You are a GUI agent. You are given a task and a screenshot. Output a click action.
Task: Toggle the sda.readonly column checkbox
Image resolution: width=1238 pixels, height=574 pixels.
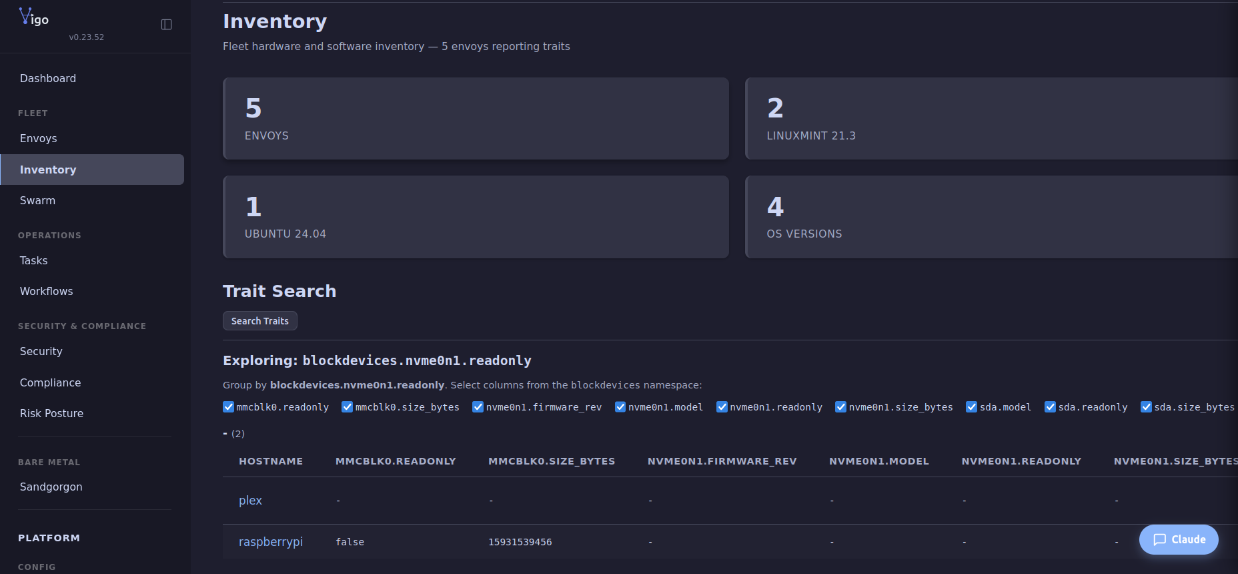[x=1051, y=407]
